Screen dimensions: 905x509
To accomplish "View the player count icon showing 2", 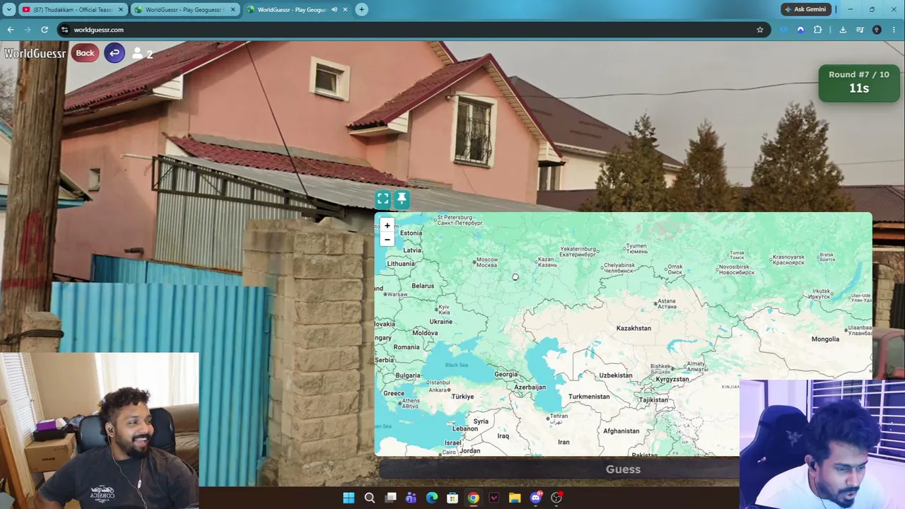I will click(x=142, y=54).
